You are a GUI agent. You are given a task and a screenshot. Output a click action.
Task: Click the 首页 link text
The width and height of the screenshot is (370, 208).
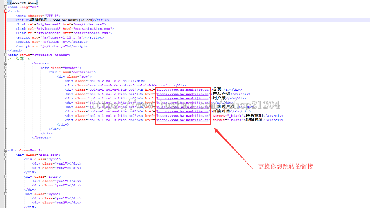[x=217, y=89]
